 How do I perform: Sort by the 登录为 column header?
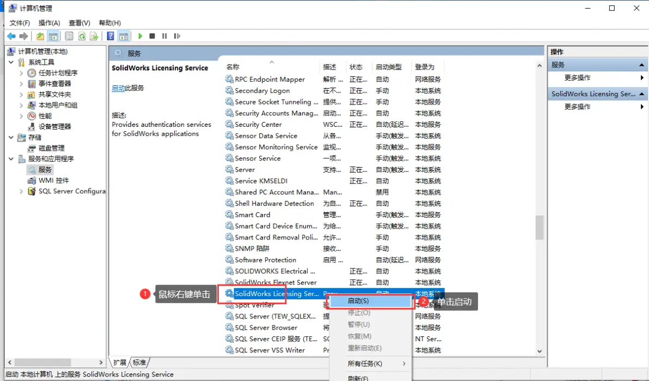click(424, 67)
